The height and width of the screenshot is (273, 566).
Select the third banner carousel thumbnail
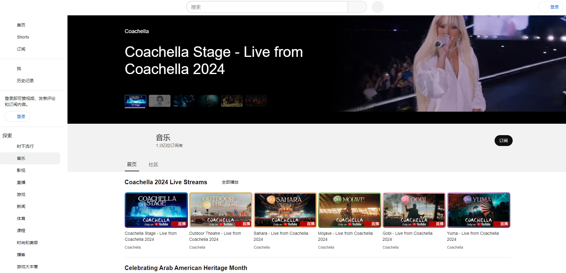click(184, 101)
